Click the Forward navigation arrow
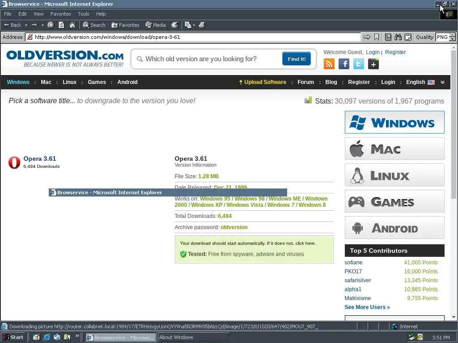This screenshot has width=458, height=343. pos(34,25)
